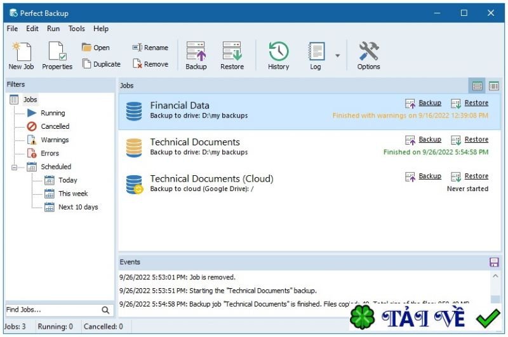508x337 pixels.
Task: Filter jobs by Warnings
Action: point(55,140)
